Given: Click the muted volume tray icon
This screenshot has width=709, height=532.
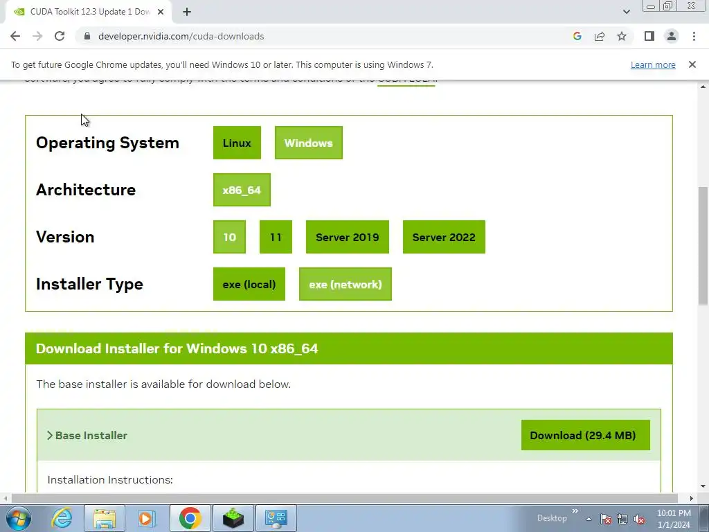Looking at the screenshot, I should (639, 519).
